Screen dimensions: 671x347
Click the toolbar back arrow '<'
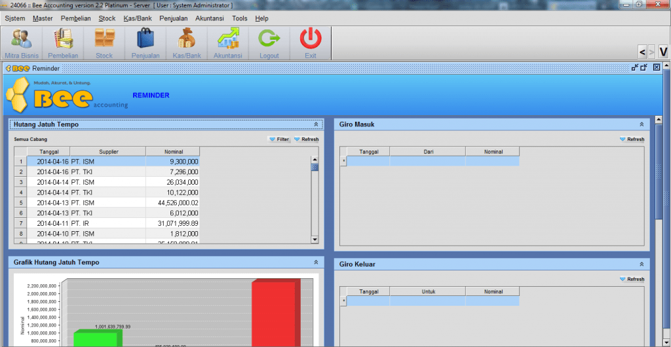(642, 52)
